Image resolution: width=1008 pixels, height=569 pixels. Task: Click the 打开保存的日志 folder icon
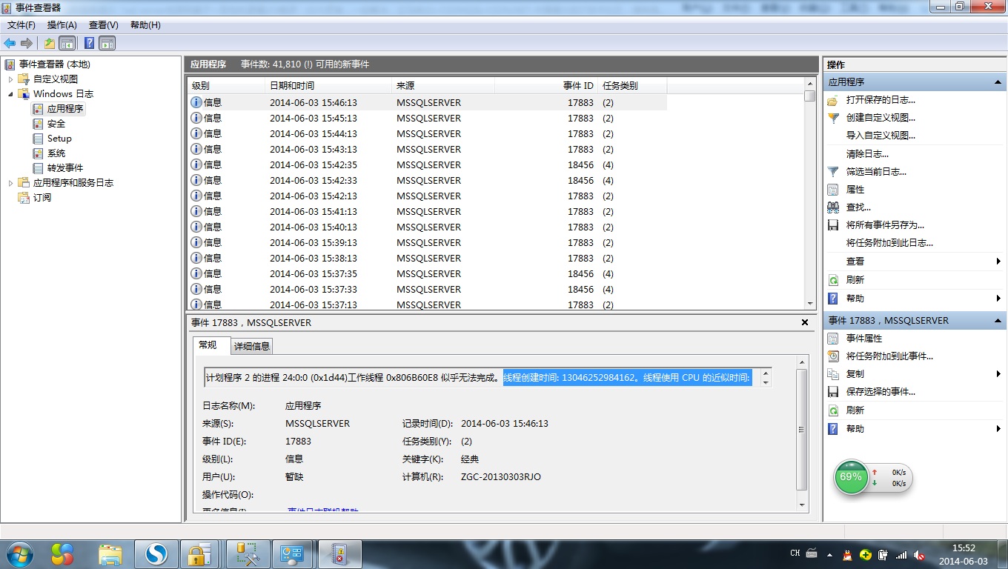tap(833, 100)
